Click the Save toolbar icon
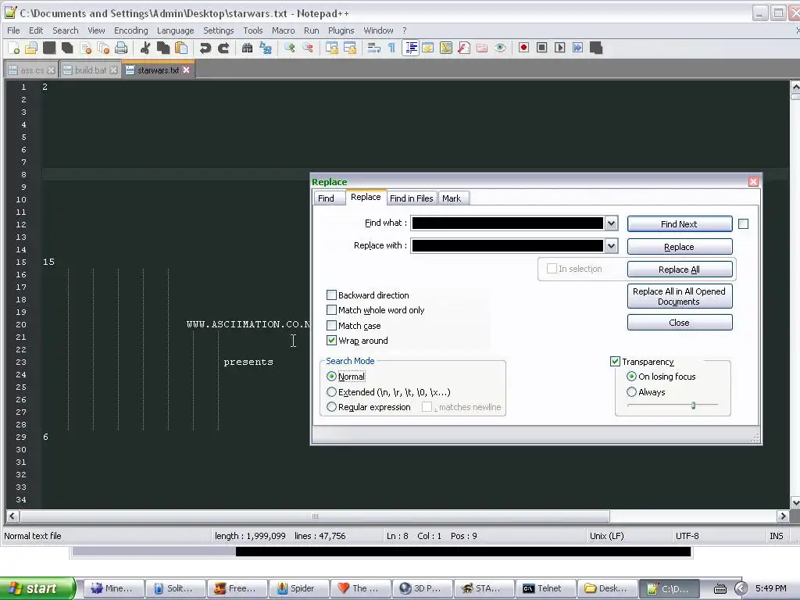 49,48
